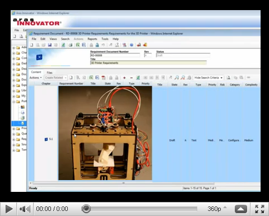Open the Edit menu in Requirement Document window
269x216 pixels.
[43, 39]
